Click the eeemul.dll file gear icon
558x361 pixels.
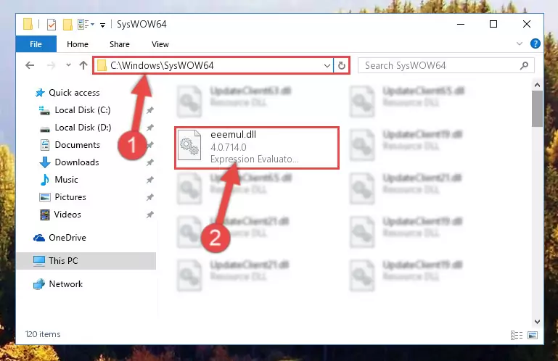click(x=189, y=146)
